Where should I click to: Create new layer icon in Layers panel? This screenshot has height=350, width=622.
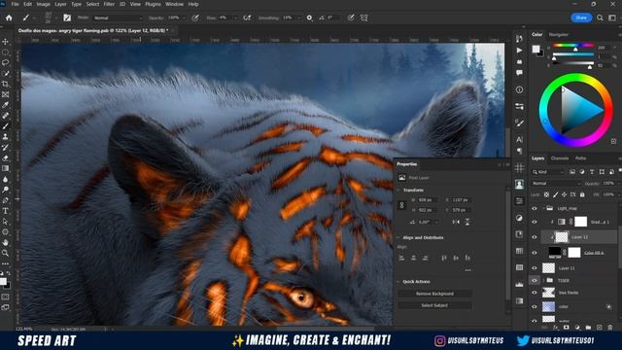pos(600,328)
